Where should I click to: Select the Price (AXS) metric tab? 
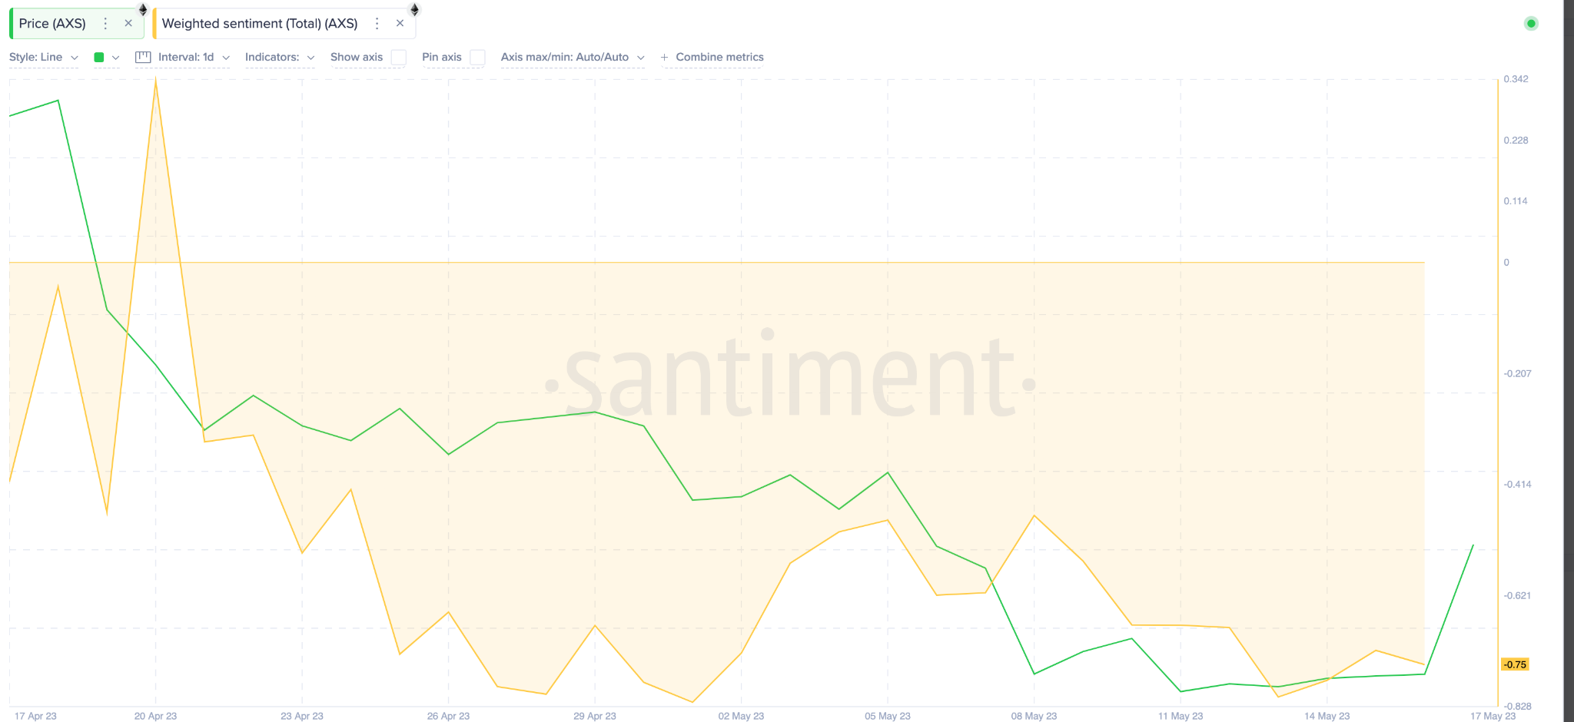click(52, 24)
